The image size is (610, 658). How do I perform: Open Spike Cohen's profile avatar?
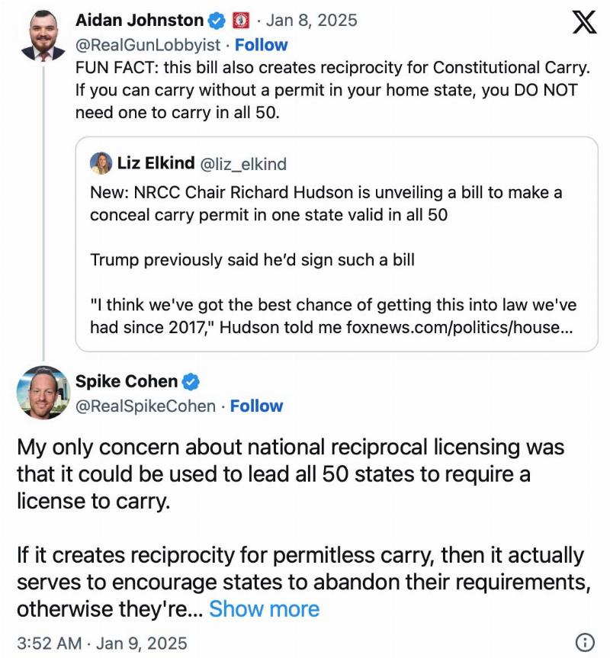tap(43, 393)
